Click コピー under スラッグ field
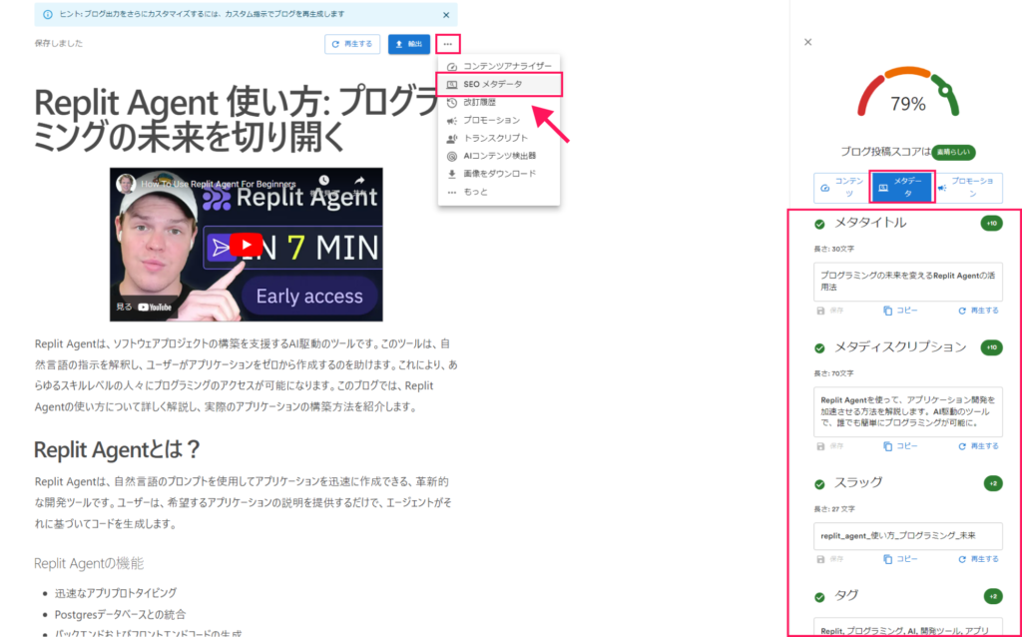The width and height of the screenshot is (1022, 637). tap(900, 559)
